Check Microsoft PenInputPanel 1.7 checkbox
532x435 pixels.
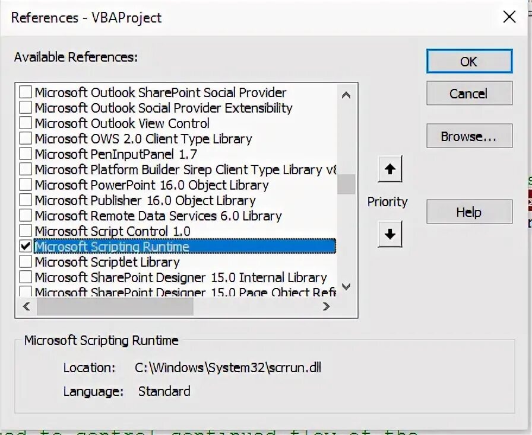26,154
